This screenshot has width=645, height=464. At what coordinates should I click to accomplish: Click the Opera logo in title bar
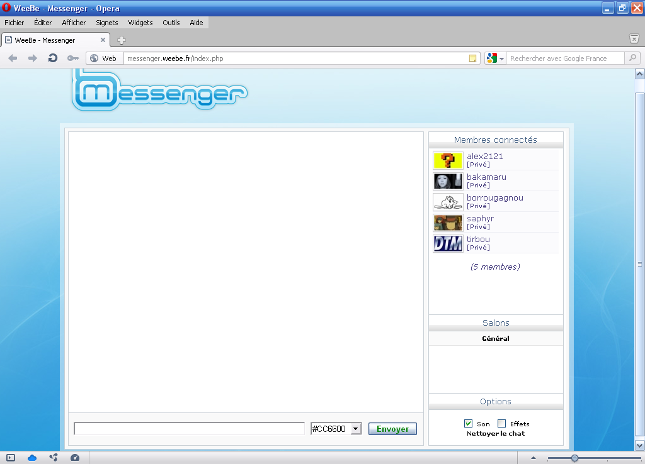point(6,8)
